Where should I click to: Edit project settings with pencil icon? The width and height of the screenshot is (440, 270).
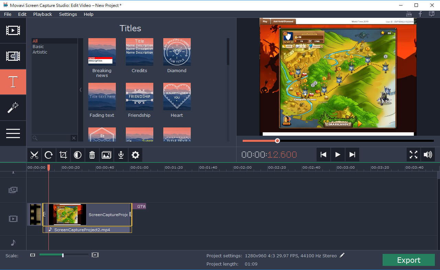coord(342,255)
